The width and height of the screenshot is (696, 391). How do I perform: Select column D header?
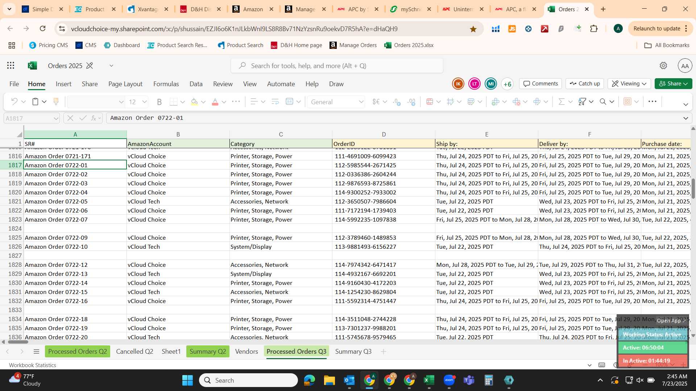(384, 134)
